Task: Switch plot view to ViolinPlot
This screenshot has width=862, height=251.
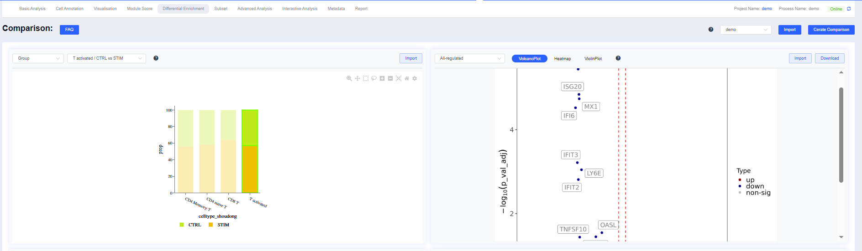Action: point(593,59)
